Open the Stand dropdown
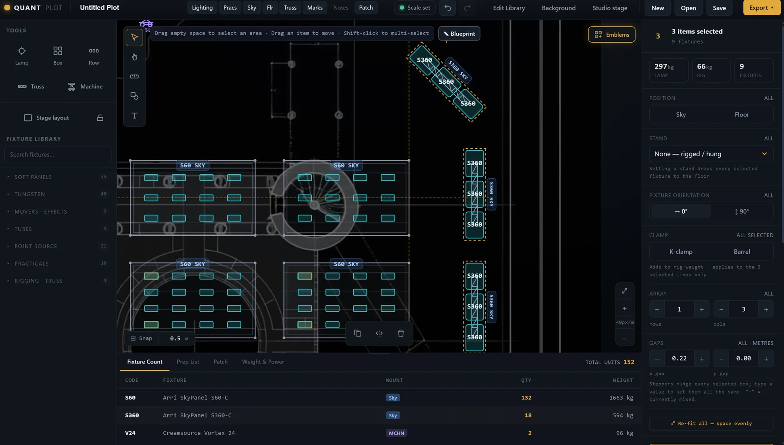Viewport: 784px width, 445px height. click(x=711, y=154)
